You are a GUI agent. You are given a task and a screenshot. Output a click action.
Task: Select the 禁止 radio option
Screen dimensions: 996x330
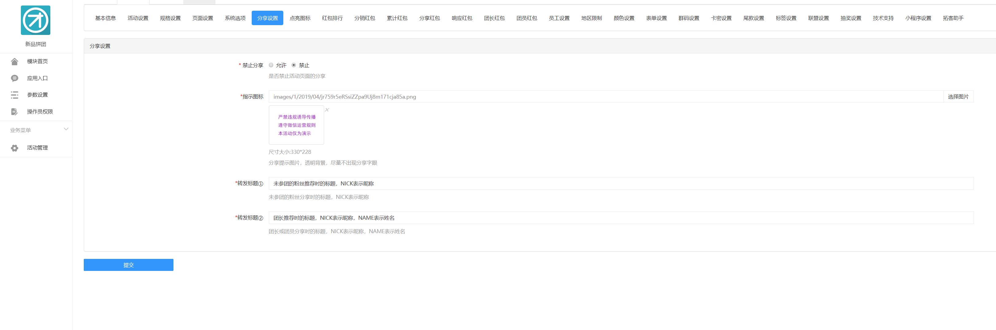pyautogui.click(x=294, y=65)
